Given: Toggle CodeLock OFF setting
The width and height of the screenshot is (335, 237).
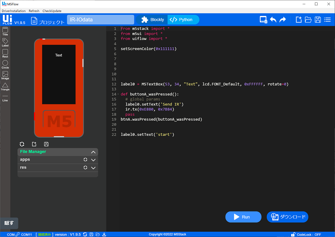Looking at the screenshot, I should pyautogui.click(x=306, y=235).
